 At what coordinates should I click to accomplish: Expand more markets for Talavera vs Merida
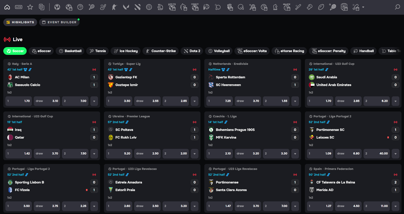pyautogui.click(x=395, y=206)
